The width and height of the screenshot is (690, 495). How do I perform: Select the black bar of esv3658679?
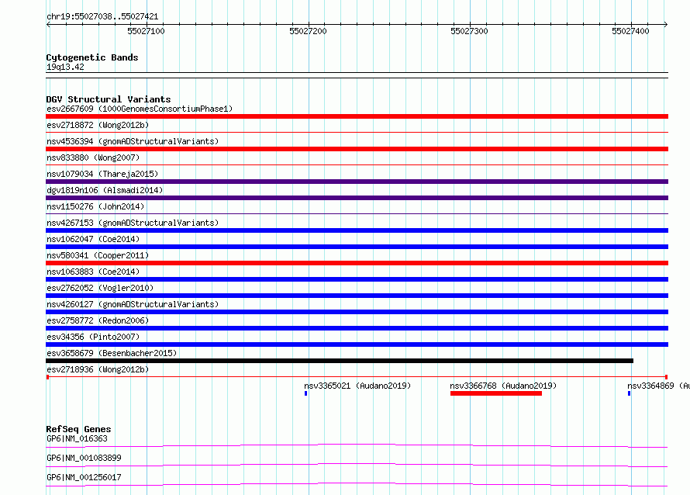click(340, 361)
